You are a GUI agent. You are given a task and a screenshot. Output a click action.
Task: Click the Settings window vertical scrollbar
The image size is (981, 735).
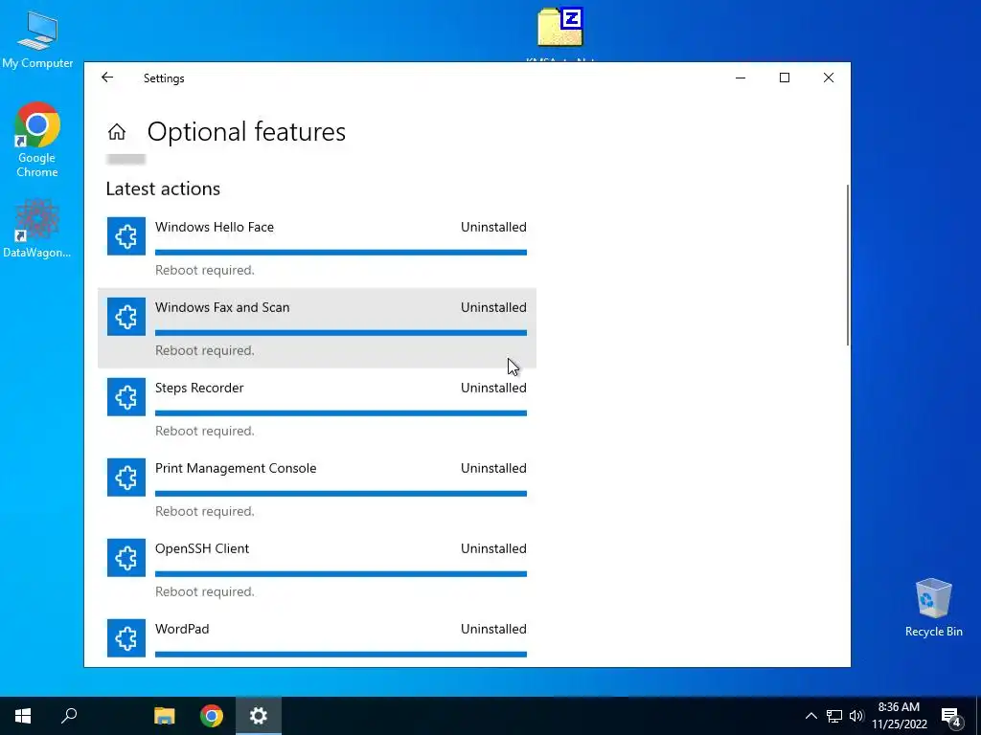click(848, 264)
